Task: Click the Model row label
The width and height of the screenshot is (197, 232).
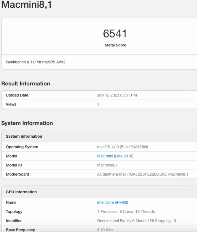Action: [11, 156]
